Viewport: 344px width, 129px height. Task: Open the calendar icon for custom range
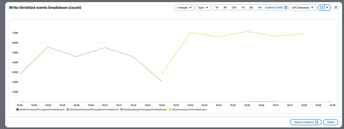(286, 8)
